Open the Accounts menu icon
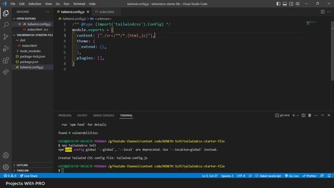The width and height of the screenshot is (334, 188). pos(6,156)
